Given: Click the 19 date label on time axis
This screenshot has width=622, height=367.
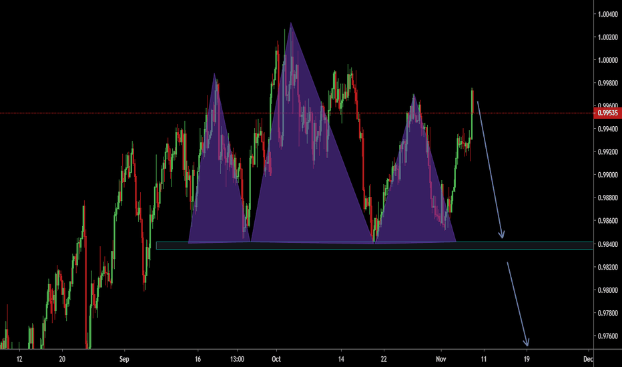Looking at the screenshot, I should pyautogui.click(x=527, y=359).
